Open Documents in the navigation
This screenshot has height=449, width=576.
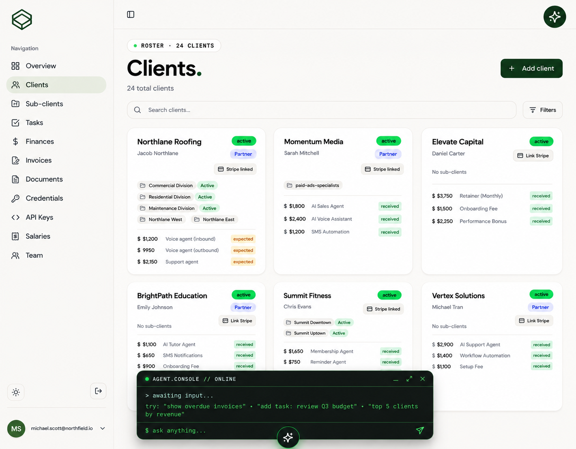(56, 179)
